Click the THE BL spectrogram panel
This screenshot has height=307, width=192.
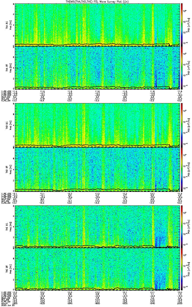[97, 226]
